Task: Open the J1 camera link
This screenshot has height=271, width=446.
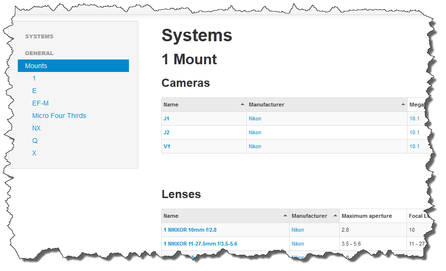Action: [166, 118]
